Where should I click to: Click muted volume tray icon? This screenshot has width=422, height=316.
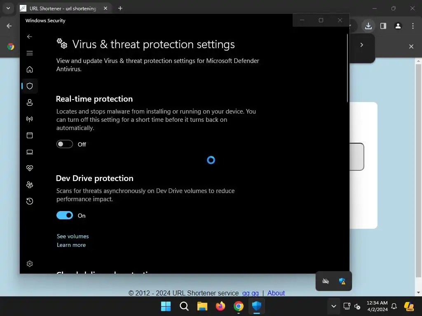tap(357, 306)
